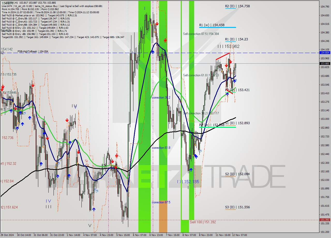Screen dimensions: 331x238
Task: Select the 154.142 label at left edge
Action: 7,49
